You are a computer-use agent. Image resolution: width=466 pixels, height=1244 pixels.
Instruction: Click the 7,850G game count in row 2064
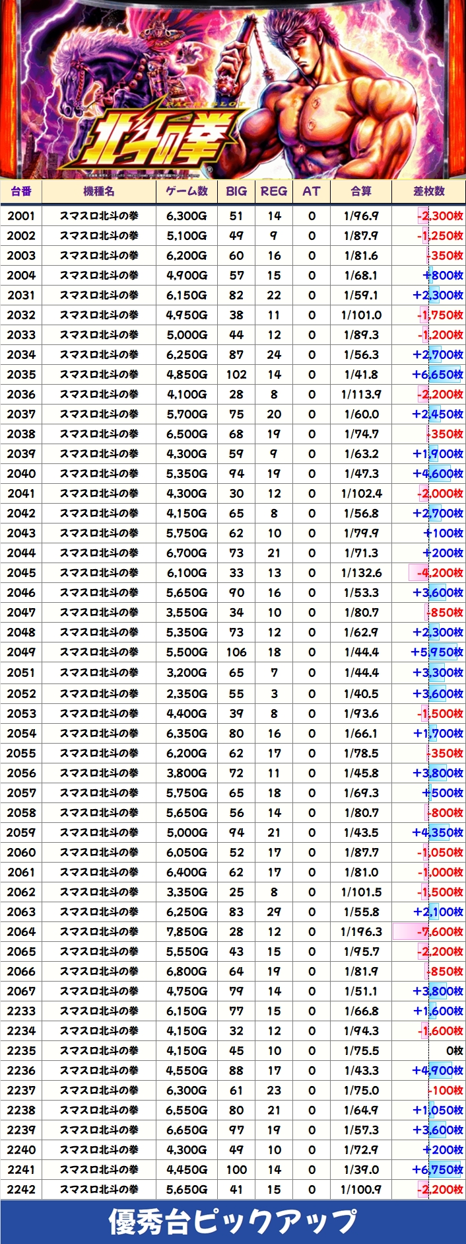pos(187,931)
